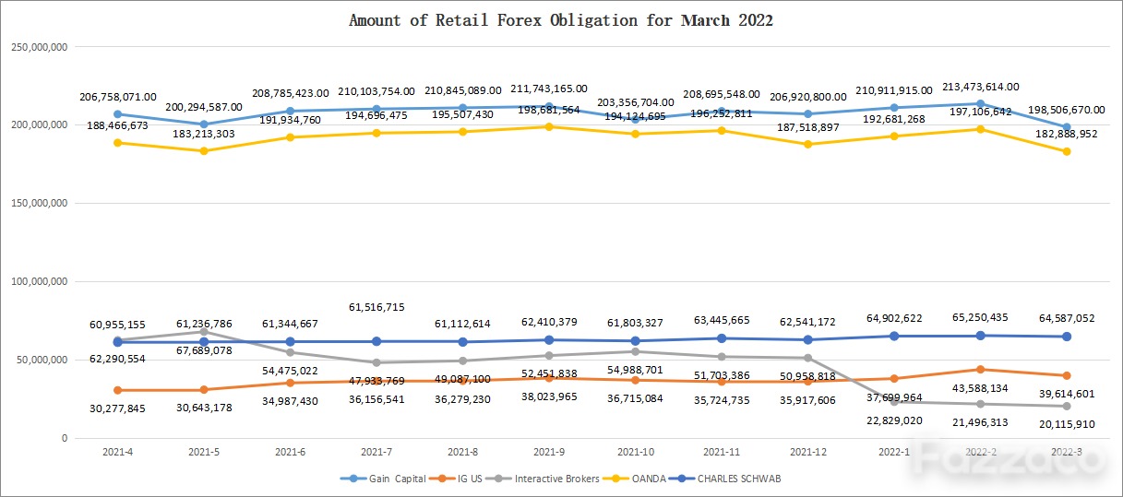Click the 2021-7 x-axis label
The image size is (1123, 497).
pos(376,453)
